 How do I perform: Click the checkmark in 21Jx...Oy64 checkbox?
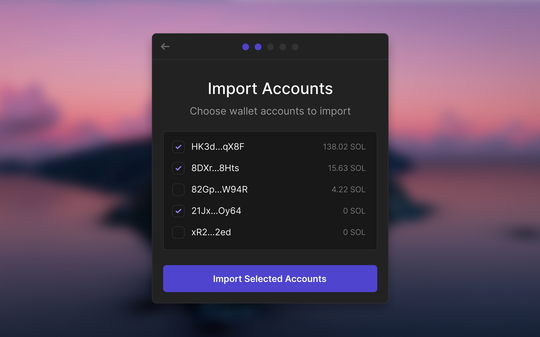pyautogui.click(x=178, y=211)
